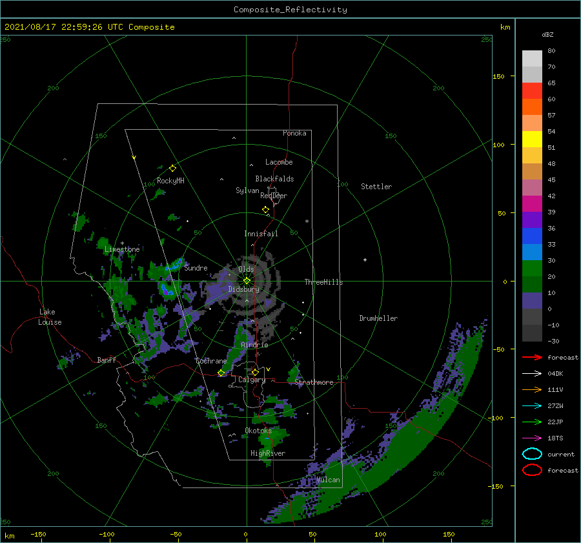
Task: Click the yellow diamond marker near Cochrane
Action: [x=221, y=373]
